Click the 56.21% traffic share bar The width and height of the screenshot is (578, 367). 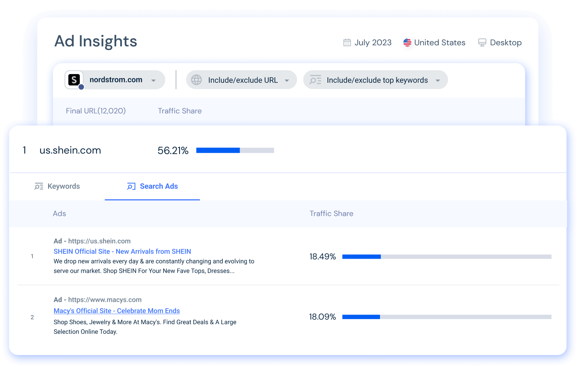235,150
